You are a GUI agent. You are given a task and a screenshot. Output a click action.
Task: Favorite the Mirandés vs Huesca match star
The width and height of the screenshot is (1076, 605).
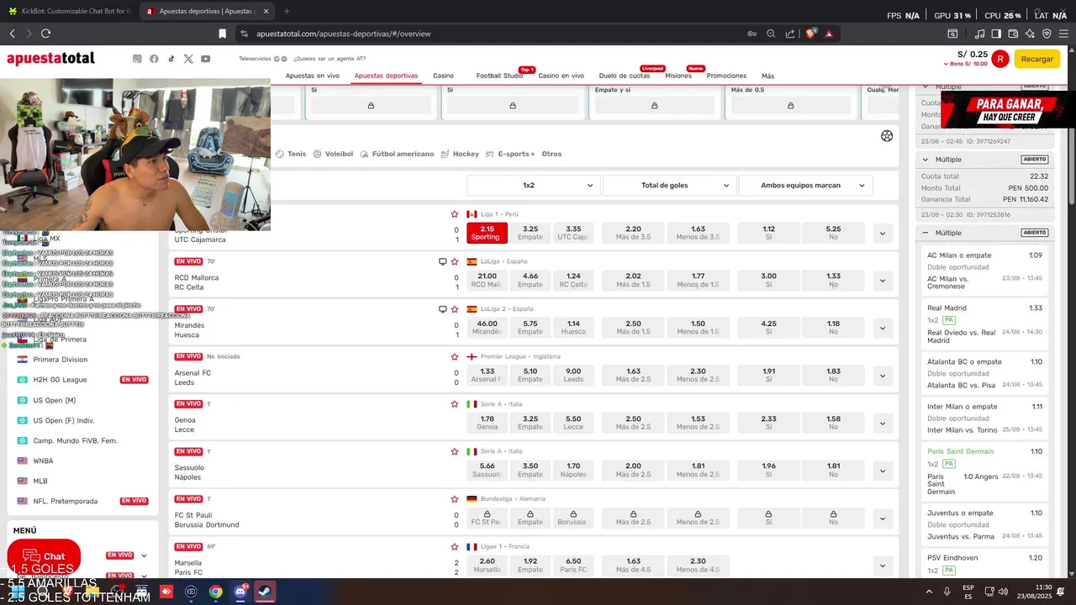click(455, 309)
